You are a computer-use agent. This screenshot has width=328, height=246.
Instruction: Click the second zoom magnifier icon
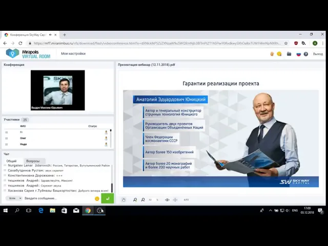143,200
